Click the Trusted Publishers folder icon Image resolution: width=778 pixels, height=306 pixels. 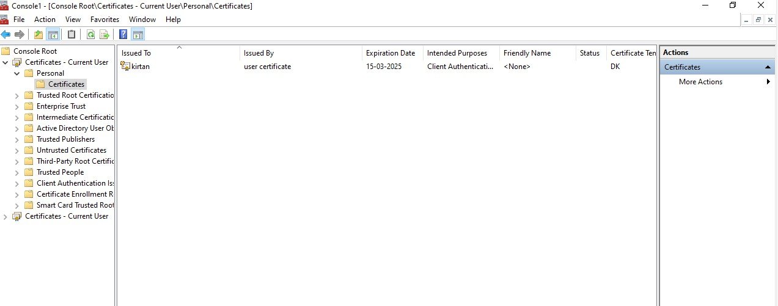point(29,139)
